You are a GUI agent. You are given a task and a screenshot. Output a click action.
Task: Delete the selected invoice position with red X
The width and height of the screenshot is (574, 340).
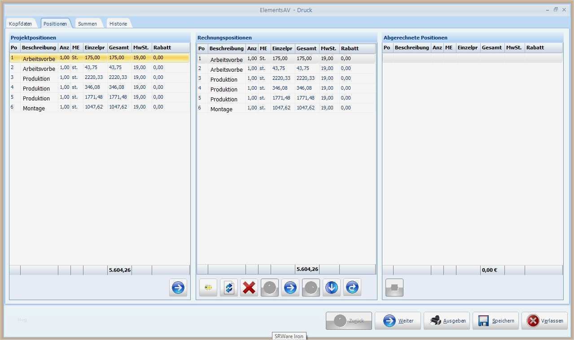tap(249, 288)
